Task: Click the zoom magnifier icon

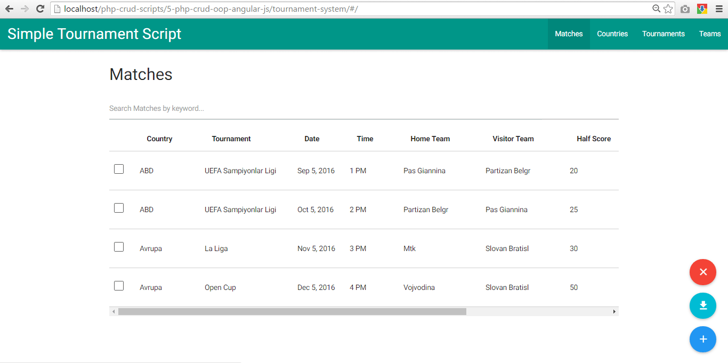Action: coord(656,9)
